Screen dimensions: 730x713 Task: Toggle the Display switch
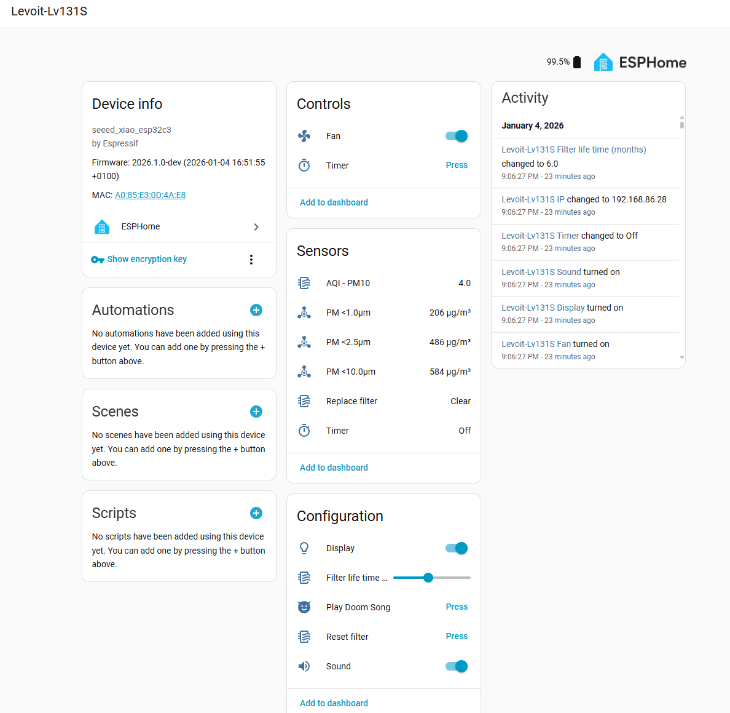pyautogui.click(x=457, y=549)
